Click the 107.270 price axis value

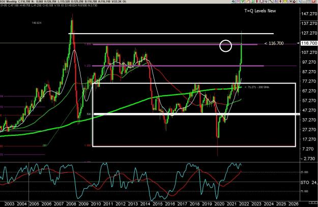coord(309,52)
